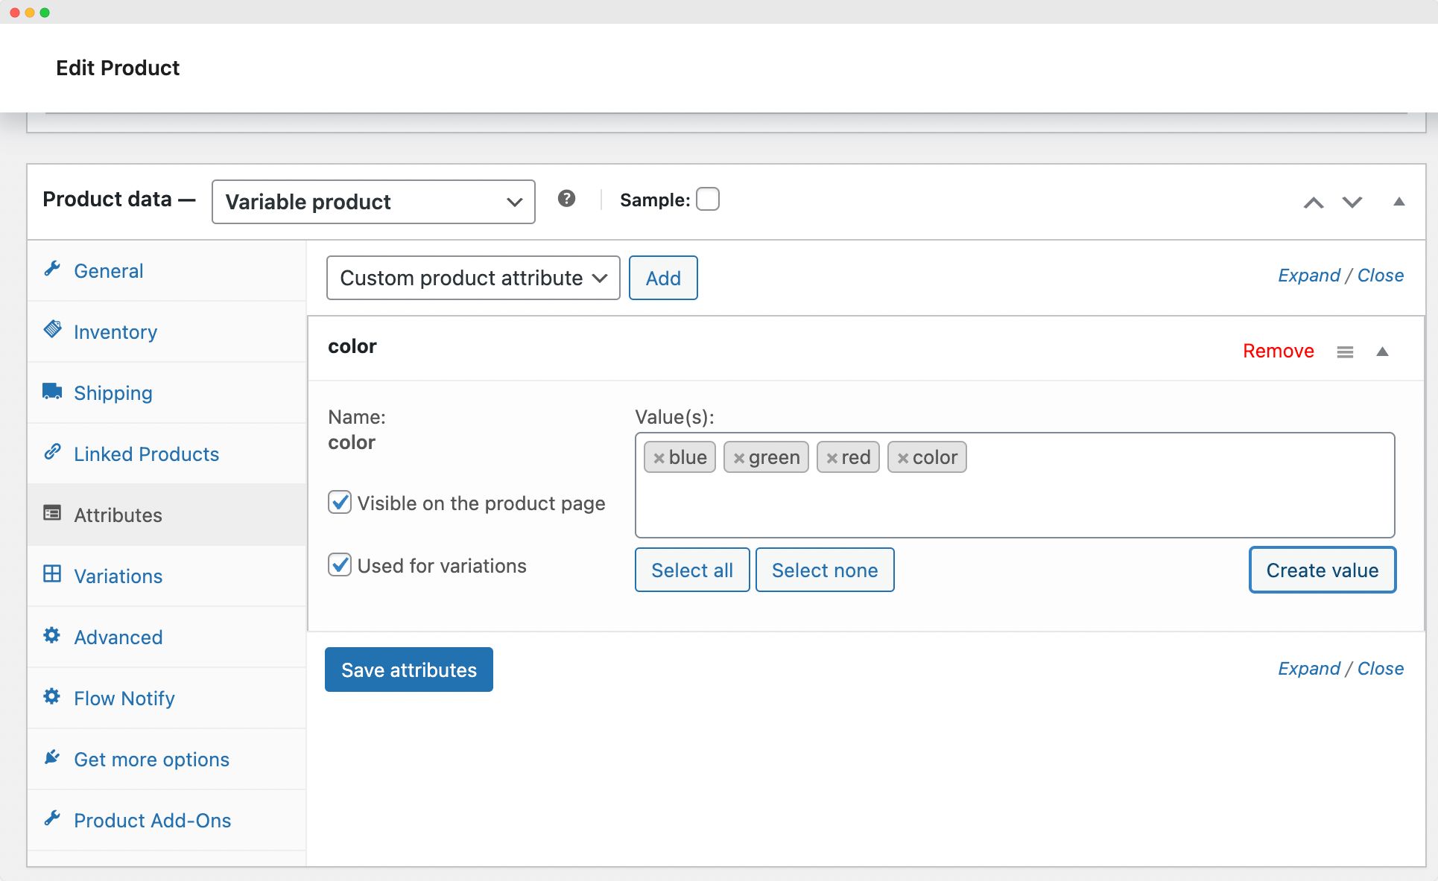Open the Variable product dropdown
Screen dimensions: 1438x881
click(373, 201)
